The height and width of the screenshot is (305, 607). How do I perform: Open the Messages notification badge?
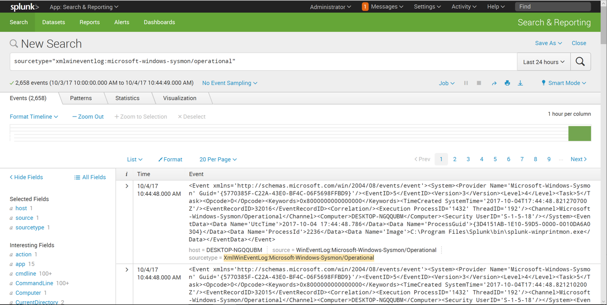pos(365,7)
